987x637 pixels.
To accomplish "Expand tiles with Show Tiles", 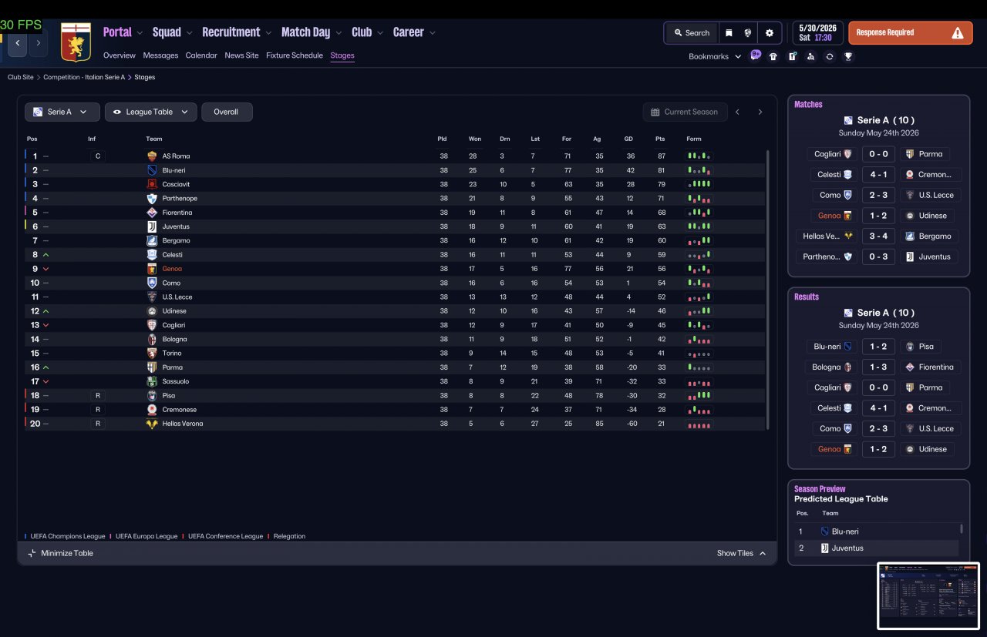I will [x=741, y=553].
